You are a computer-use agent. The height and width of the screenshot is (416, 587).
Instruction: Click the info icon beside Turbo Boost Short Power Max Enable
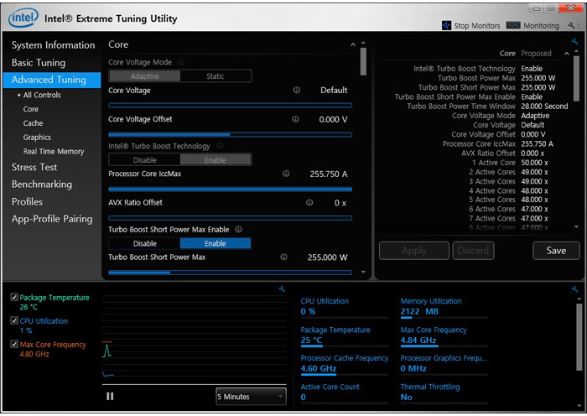(239, 229)
